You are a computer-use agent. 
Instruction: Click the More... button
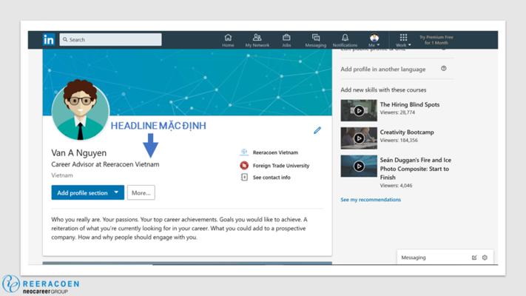pyautogui.click(x=141, y=192)
